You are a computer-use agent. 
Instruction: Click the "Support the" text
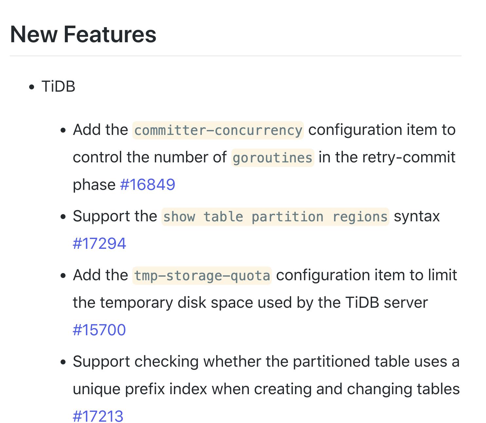[115, 216]
